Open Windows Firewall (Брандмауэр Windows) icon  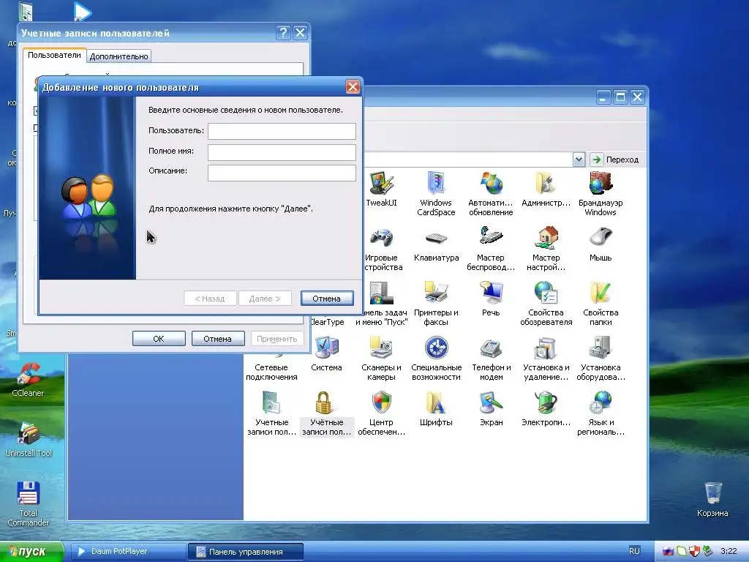coord(601,184)
